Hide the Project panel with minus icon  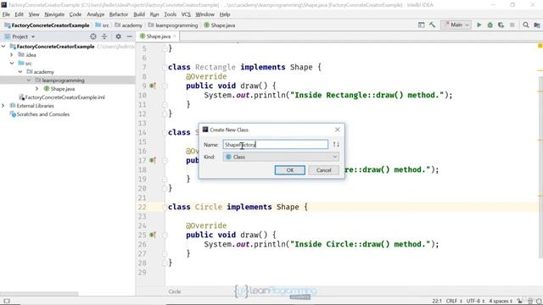pyautogui.click(x=130, y=36)
